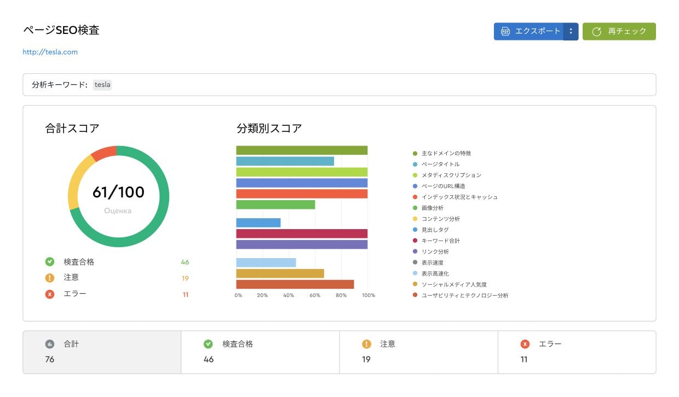Click the short blue 見出しタグ bar
679x397 pixels.
(258, 223)
